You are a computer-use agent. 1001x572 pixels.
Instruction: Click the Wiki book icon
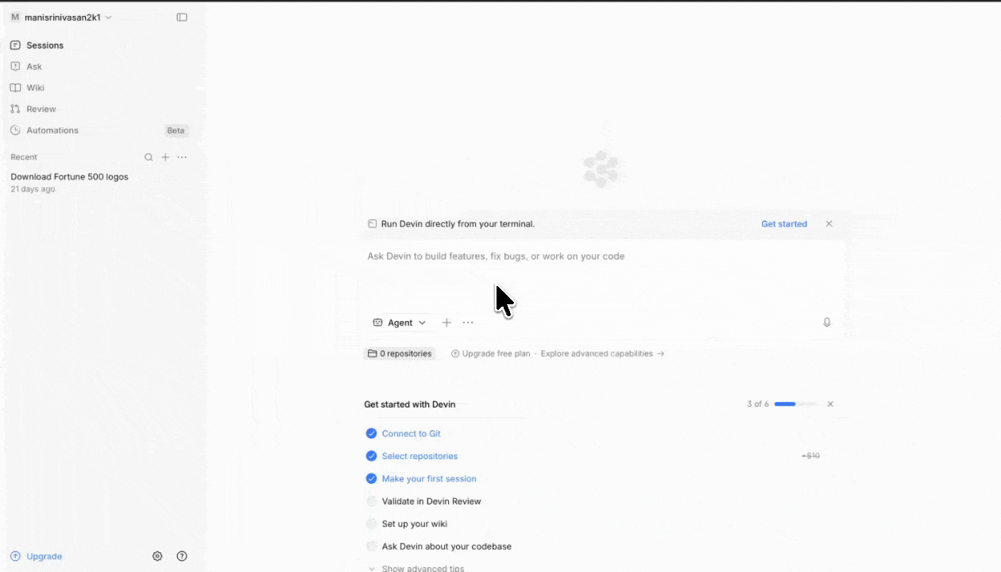tap(15, 87)
